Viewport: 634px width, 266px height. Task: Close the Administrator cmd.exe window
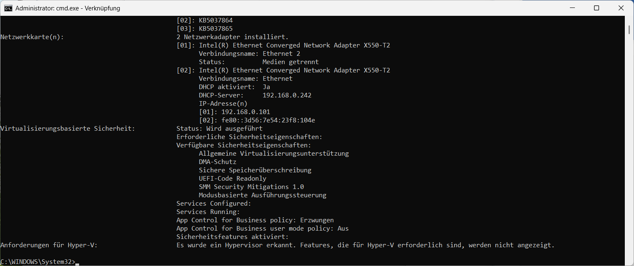pyautogui.click(x=621, y=8)
